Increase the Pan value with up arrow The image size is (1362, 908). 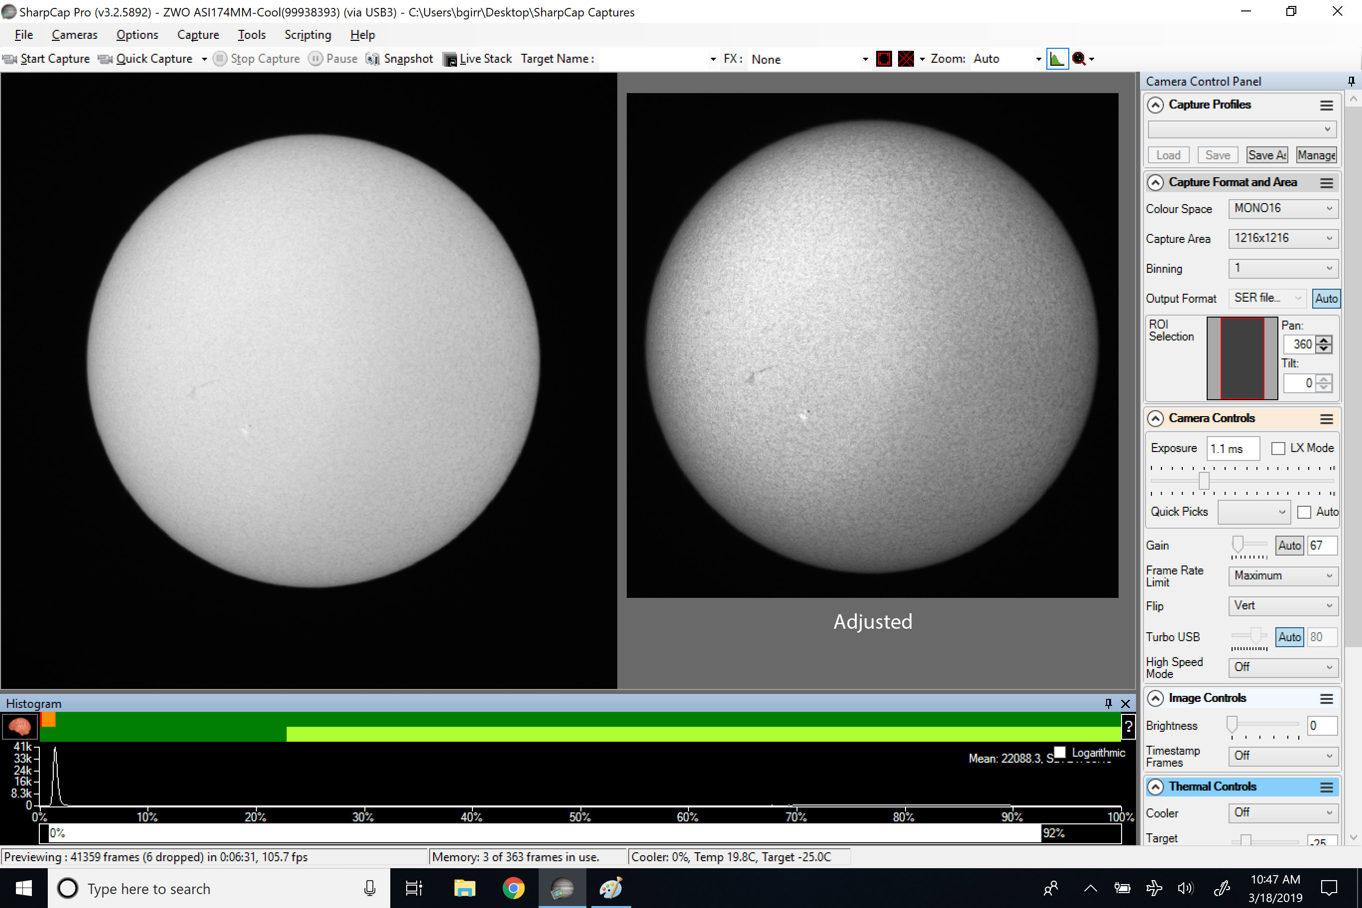tap(1324, 340)
